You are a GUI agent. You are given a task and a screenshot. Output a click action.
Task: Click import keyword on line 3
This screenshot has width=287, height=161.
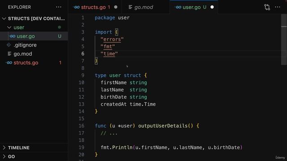[103, 32]
